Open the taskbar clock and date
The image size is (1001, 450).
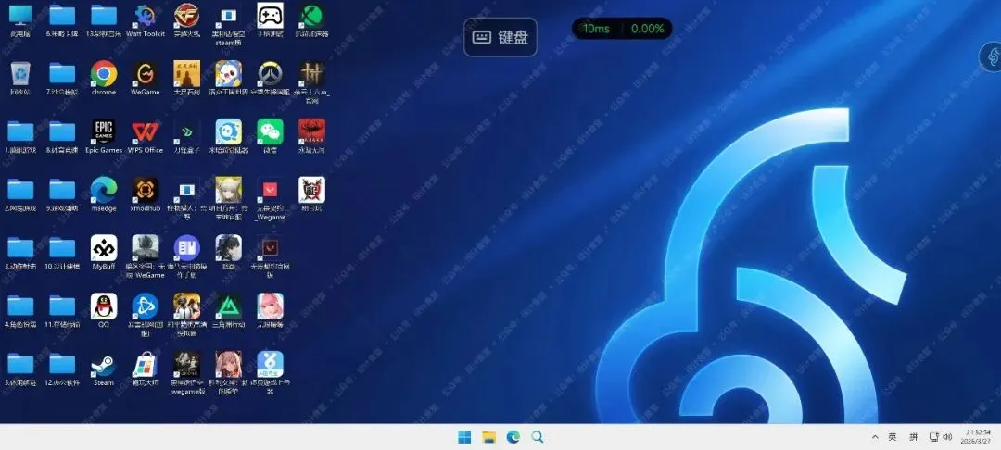pyautogui.click(x=978, y=437)
